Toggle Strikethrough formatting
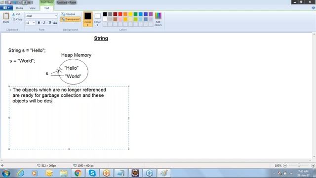This screenshot has width=316, height=178. coord(55,23)
